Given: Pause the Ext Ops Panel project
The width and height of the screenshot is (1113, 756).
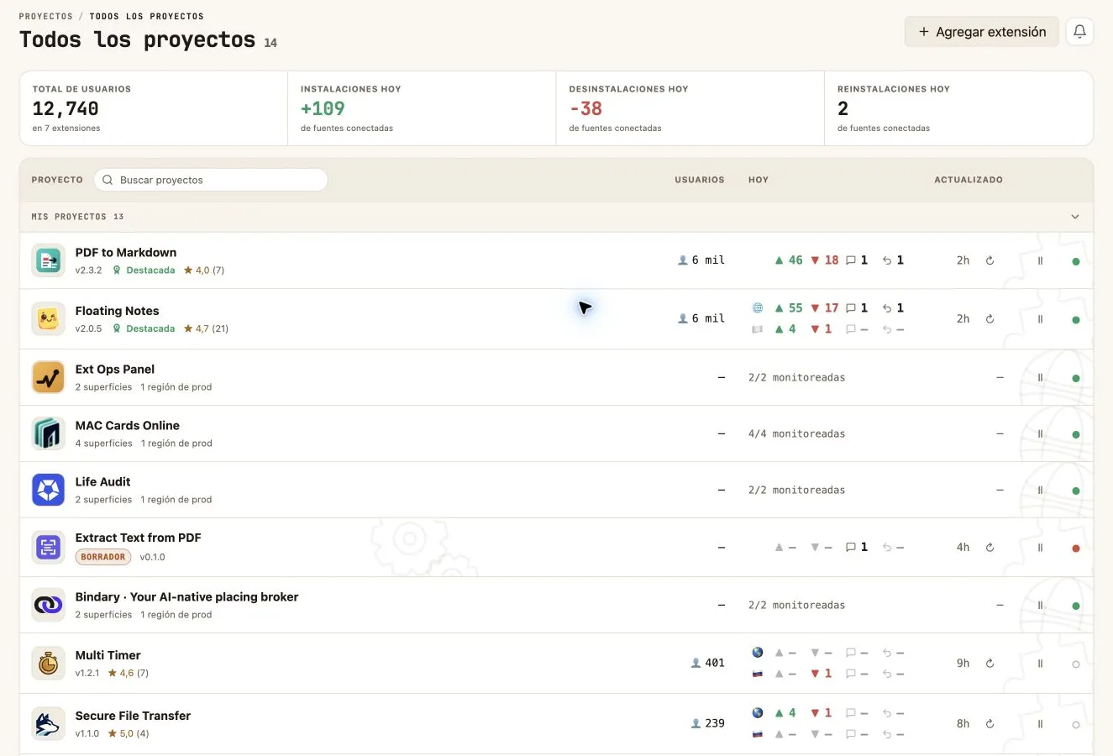Looking at the screenshot, I should click(x=1040, y=378).
